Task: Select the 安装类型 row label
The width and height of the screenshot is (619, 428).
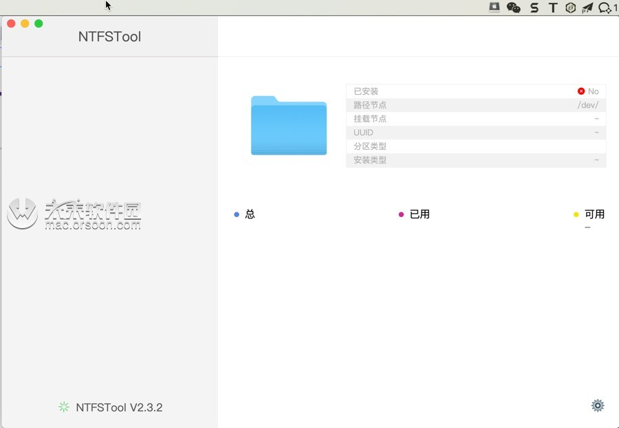Action: 370,160
